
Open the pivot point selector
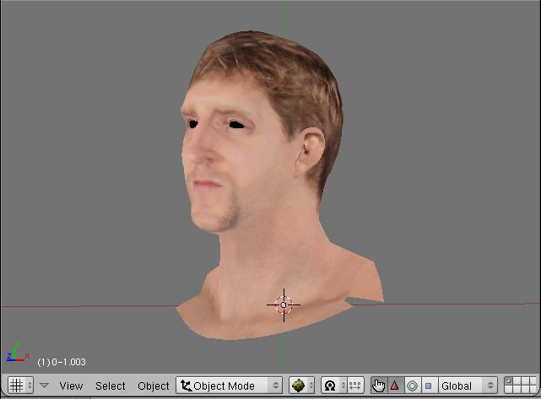[332, 386]
